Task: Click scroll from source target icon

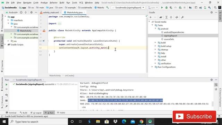Action: [x=21, y=12]
